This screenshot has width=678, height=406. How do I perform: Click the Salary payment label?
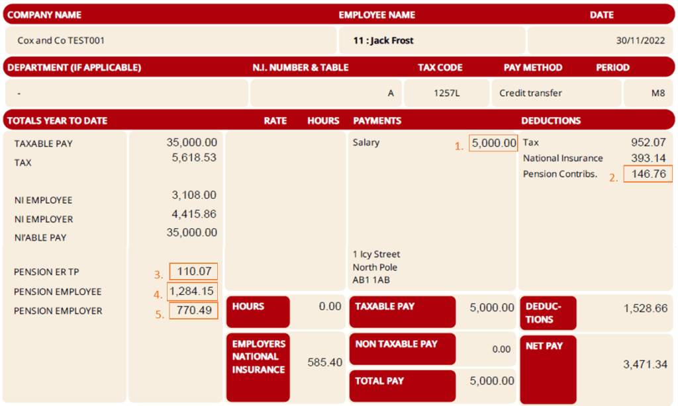pyautogui.click(x=365, y=143)
